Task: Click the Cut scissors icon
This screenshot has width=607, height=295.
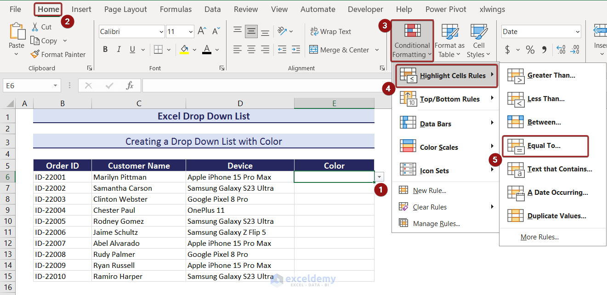Action: [x=35, y=27]
